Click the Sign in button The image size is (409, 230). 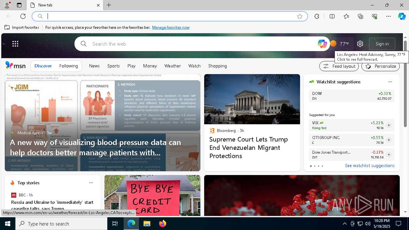coord(382,44)
